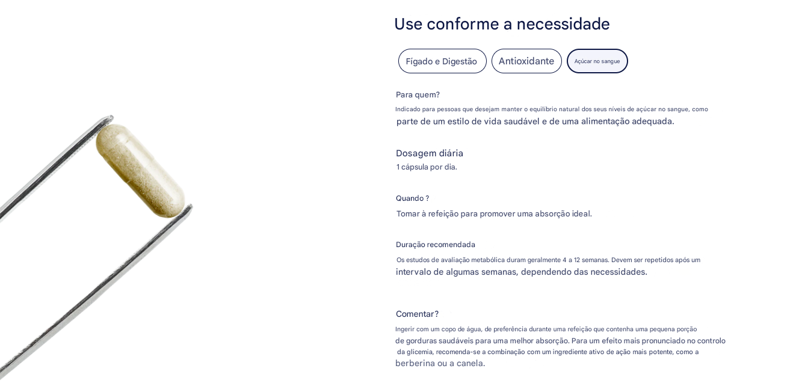Click the 'Duração recomendada' heading
The height and width of the screenshot is (389, 802).
[x=436, y=245]
